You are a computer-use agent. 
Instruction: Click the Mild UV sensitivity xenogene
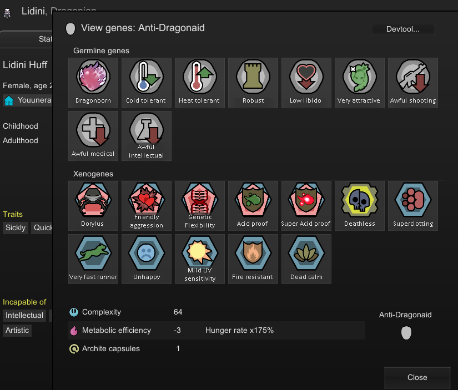pyautogui.click(x=200, y=259)
